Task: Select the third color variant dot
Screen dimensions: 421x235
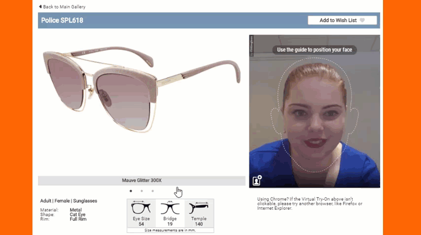Action: tap(152, 191)
